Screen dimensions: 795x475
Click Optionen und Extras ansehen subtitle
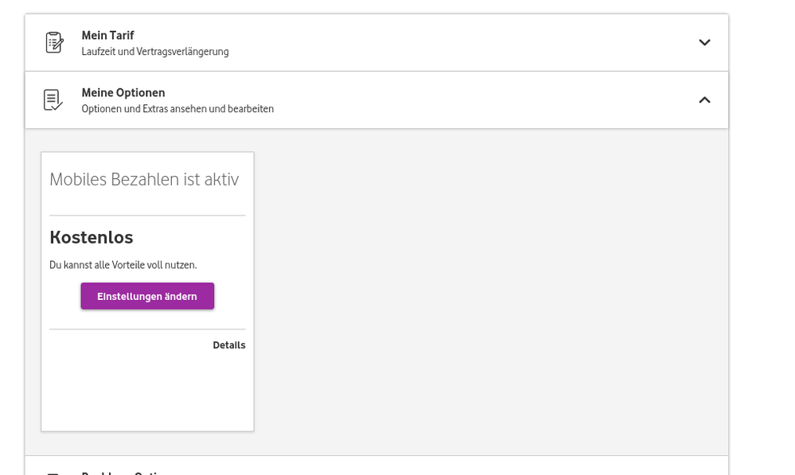[177, 109]
